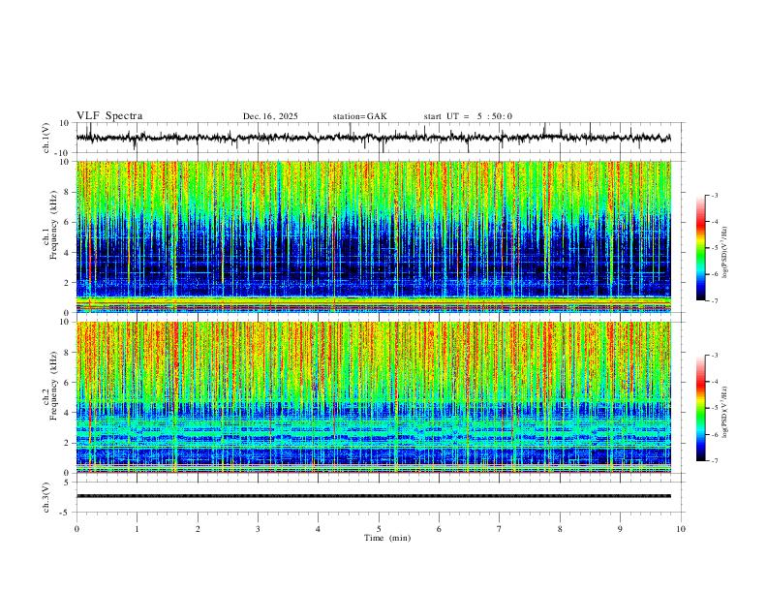Screen dimensions: 767x593
Task: Click the "start UT = 5 : 50: 0" text
Action: click(x=468, y=116)
